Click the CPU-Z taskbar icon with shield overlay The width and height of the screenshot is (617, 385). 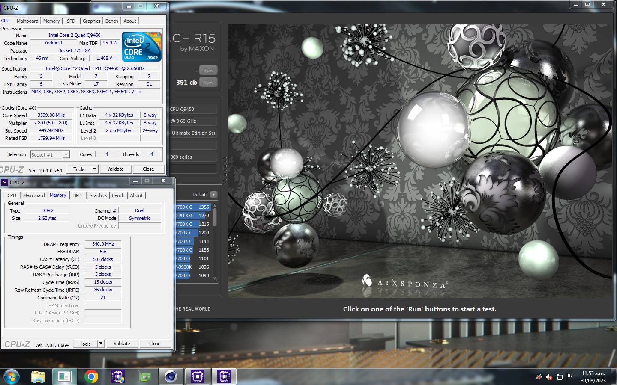tap(117, 376)
